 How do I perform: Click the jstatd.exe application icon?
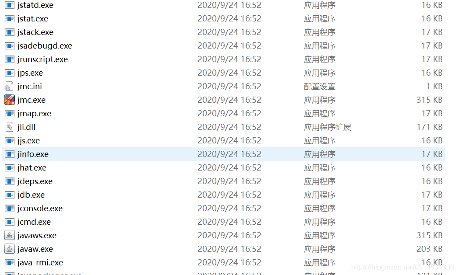[x=9, y=5]
